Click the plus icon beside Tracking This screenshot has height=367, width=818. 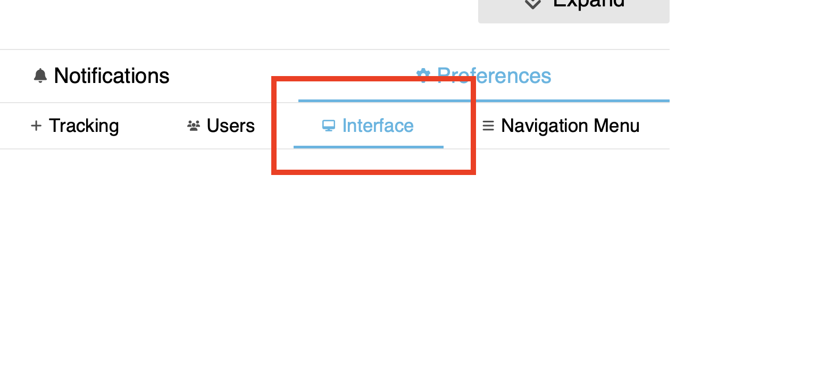click(x=36, y=126)
